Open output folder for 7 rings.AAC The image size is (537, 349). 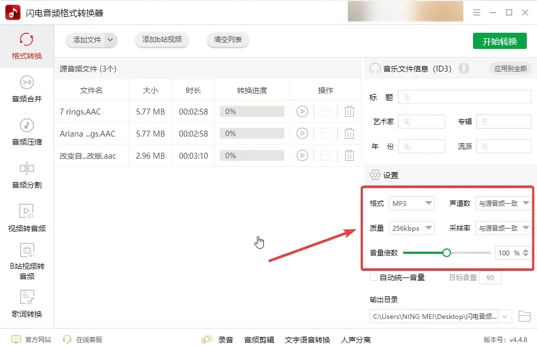tap(325, 112)
